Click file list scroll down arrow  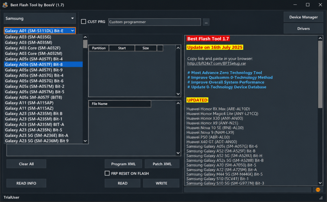click(178, 153)
